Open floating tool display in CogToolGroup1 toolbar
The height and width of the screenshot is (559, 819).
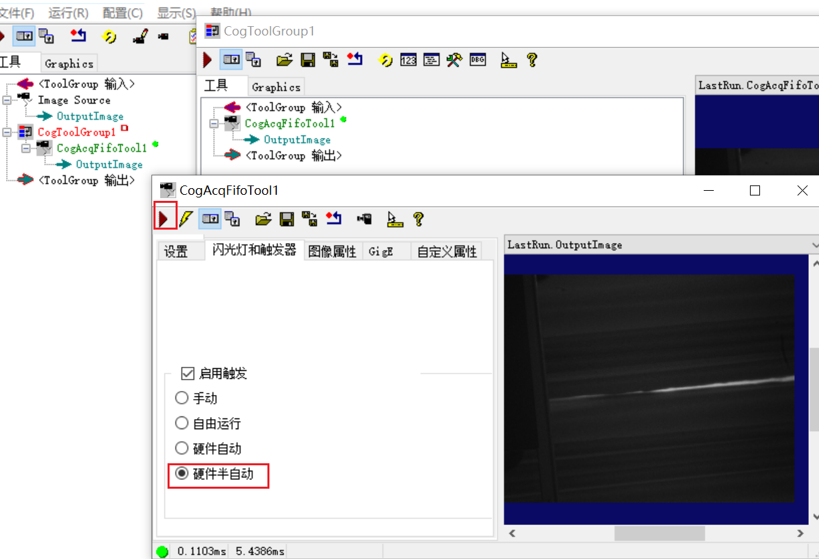click(253, 60)
